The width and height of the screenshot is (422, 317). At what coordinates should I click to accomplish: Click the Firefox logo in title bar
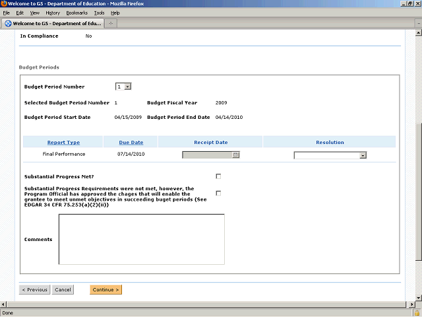click(4, 3)
